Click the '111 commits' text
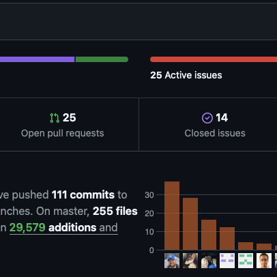 (x=83, y=195)
